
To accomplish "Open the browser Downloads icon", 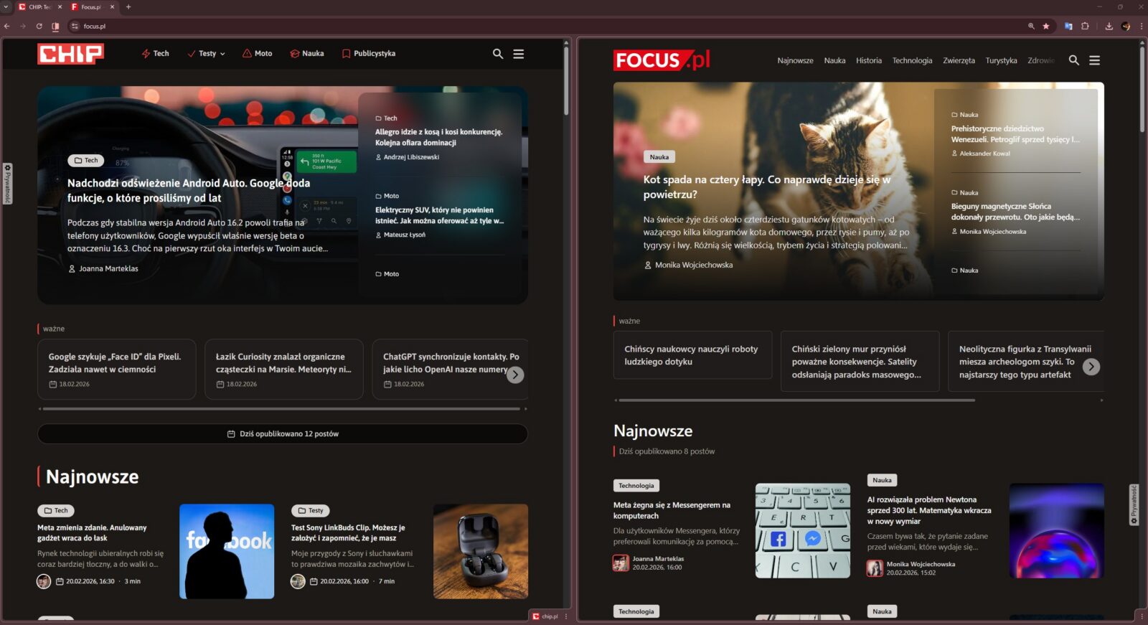I will 1109,26.
